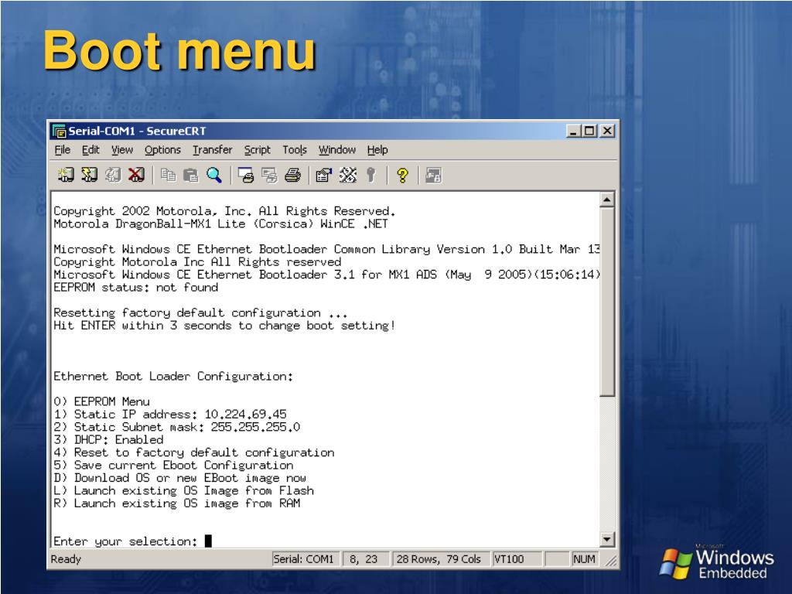Screen dimensions: 792x594
Task: Open the Help menu
Action: [377, 150]
